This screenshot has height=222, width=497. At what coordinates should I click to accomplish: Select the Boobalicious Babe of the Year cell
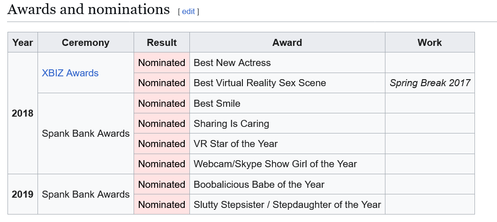click(259, 185)
